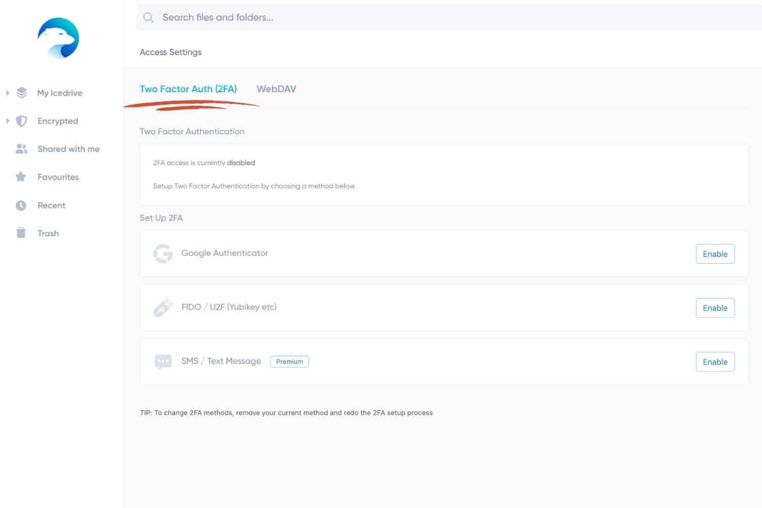Open the Recent files list
The width and height of the screenshot is (762, 508).
[x=51, y=205]
